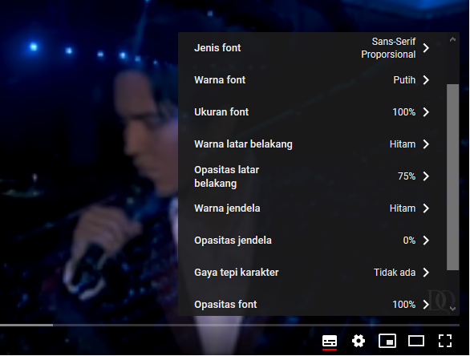Screen dimensions: 470x356
Task: Click the Sans-Serif Proporsional value
Action: pos(388,48)
